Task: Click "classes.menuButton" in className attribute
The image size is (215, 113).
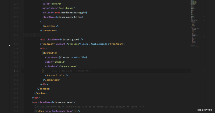Action: point(69,17)
